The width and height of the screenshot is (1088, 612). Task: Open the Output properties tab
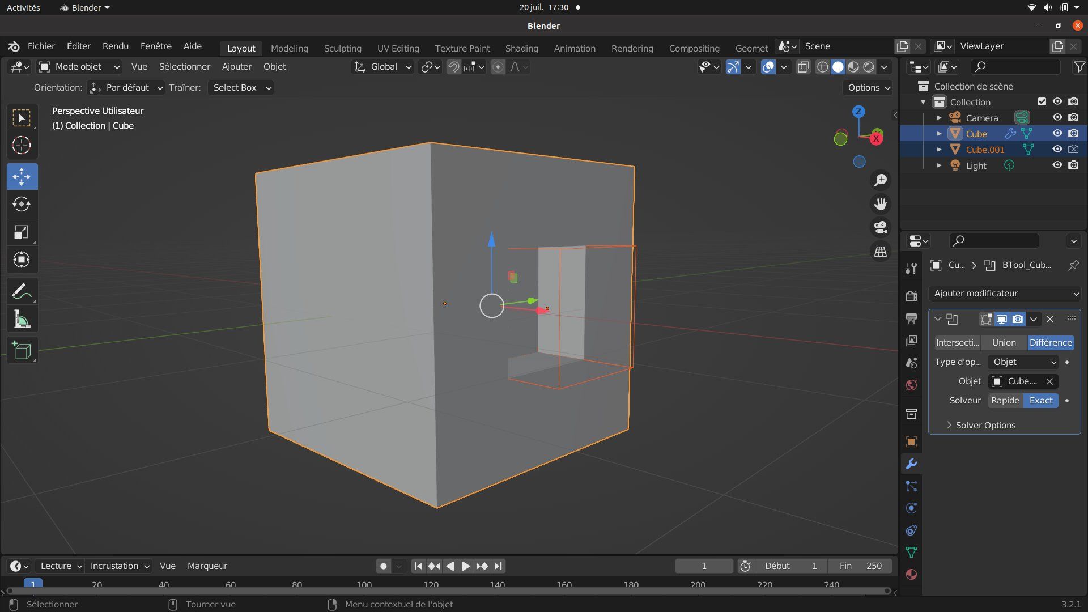click(x=911, y=318)
